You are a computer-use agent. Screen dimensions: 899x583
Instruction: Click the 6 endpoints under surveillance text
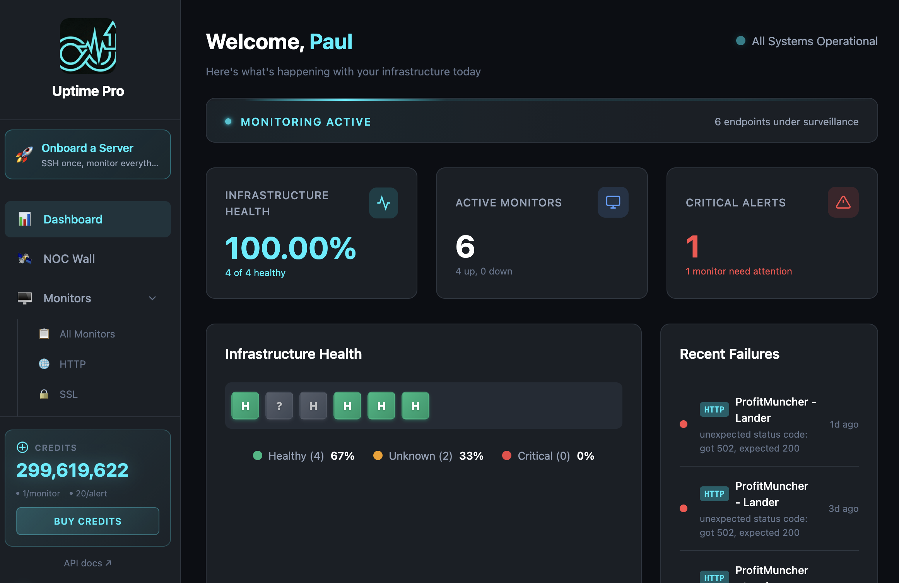786,122
